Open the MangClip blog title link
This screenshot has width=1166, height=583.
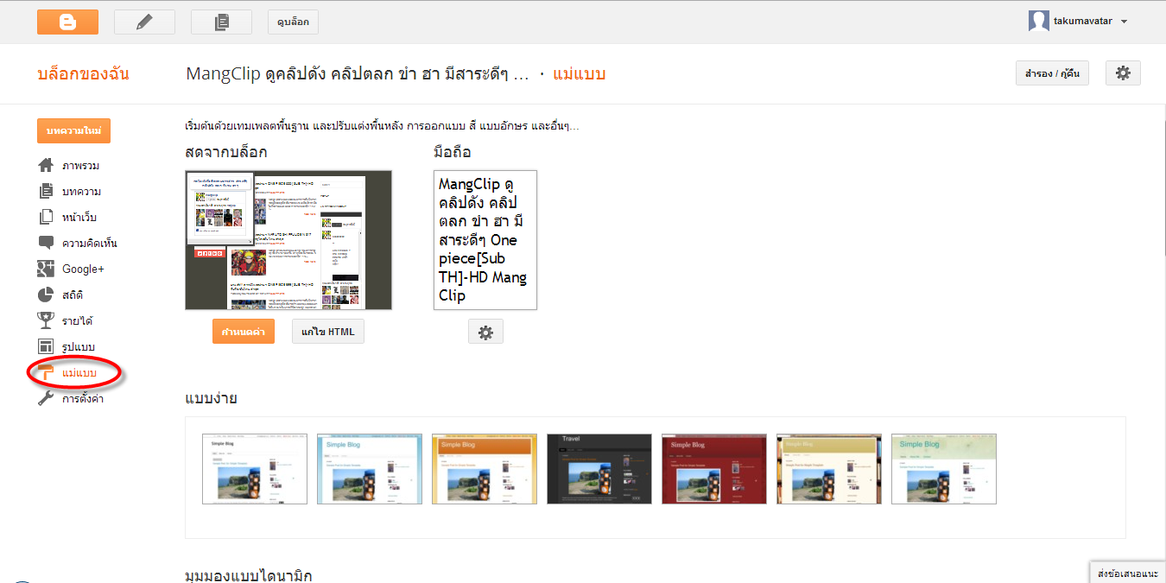pos(358,73)
